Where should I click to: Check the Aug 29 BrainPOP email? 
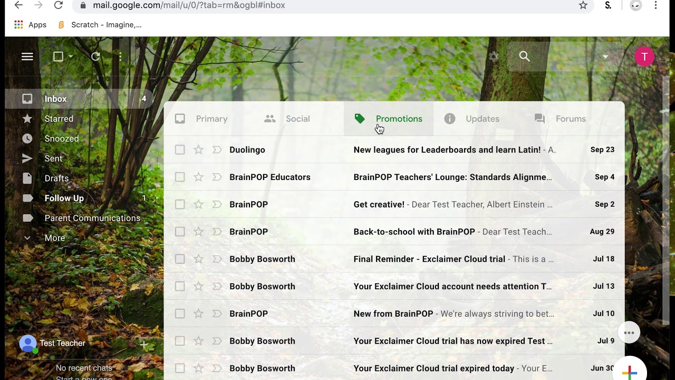[180, 232]
